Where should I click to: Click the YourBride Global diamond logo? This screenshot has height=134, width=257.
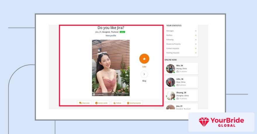204,122
